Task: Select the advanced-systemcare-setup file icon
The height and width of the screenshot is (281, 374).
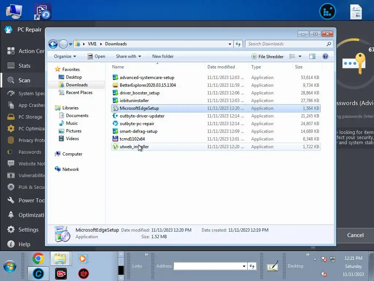Action: point(115,78)
